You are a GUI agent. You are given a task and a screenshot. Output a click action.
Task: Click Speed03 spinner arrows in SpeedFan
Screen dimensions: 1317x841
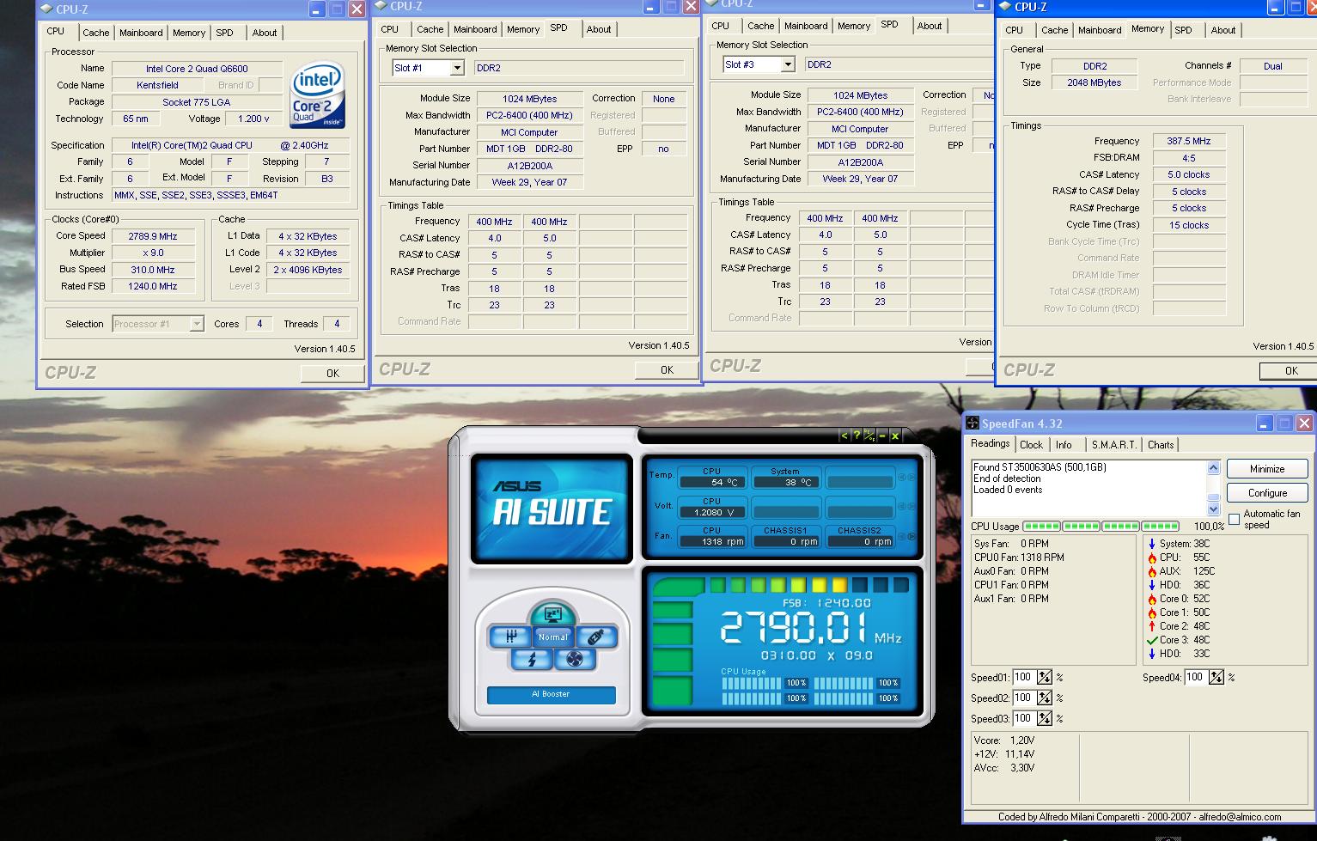tap(1045, 718)
